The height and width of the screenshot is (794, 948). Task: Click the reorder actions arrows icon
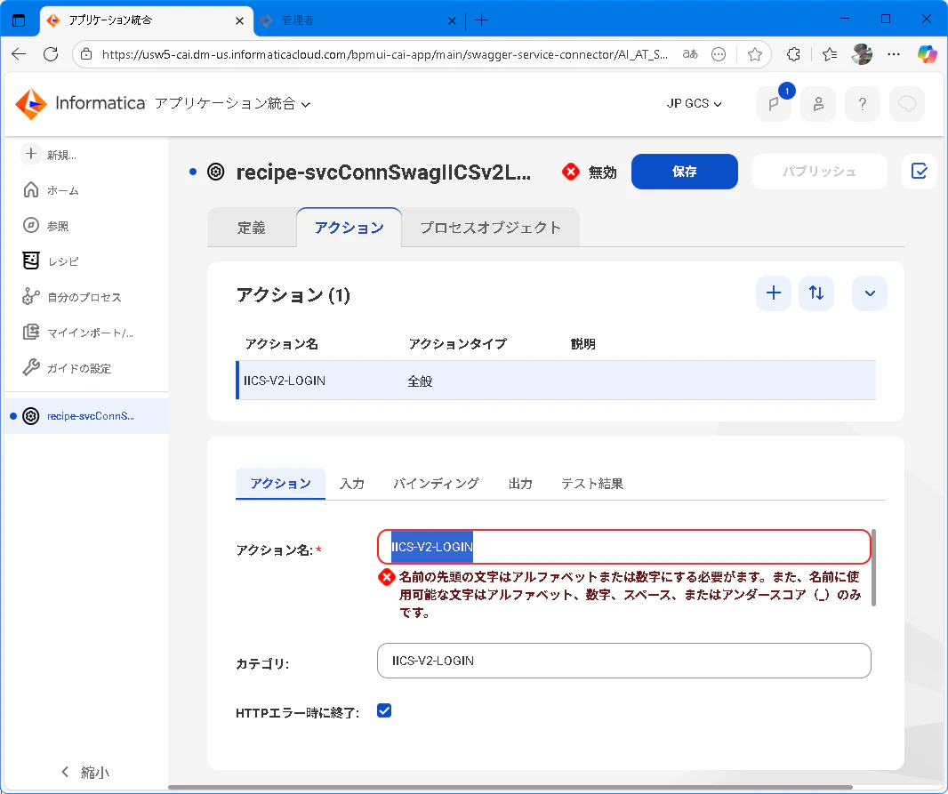[816, 293]
